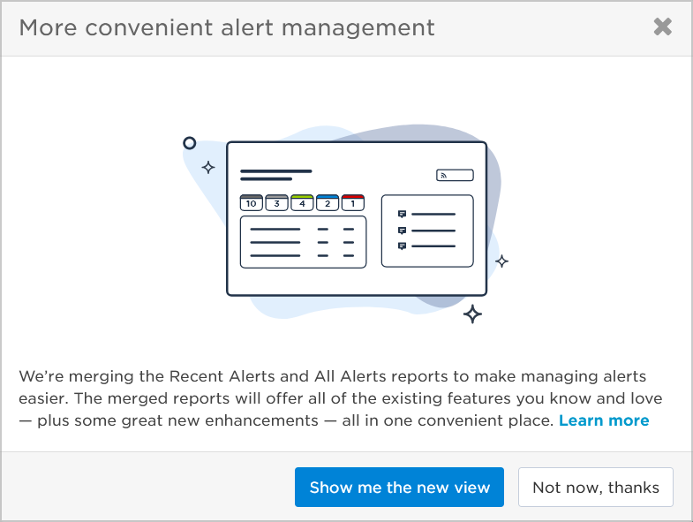The height and width of the screenshot is (522, 693).
Task: Click the sparkle right of the illustrated window
Action: click(x=501, y=261)
